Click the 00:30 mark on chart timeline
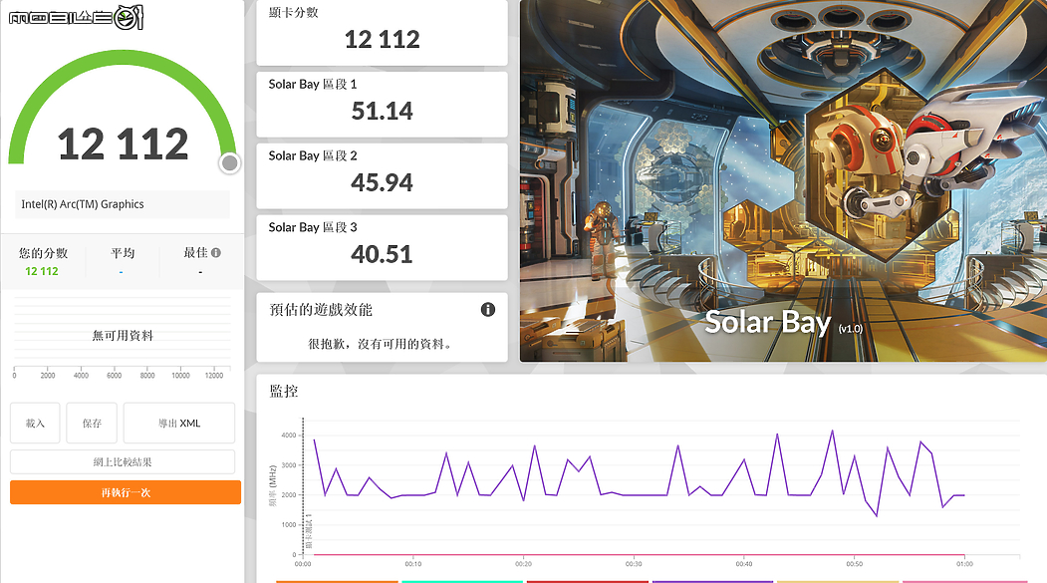1047x583 pixels. click(x=634, y=564)
